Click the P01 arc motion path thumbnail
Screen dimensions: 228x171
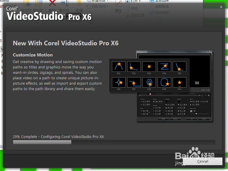(119, 66)
